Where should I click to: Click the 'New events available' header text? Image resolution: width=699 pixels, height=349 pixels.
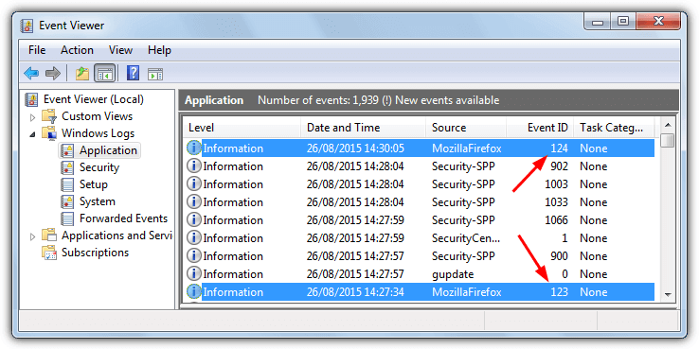pos(447,100)
